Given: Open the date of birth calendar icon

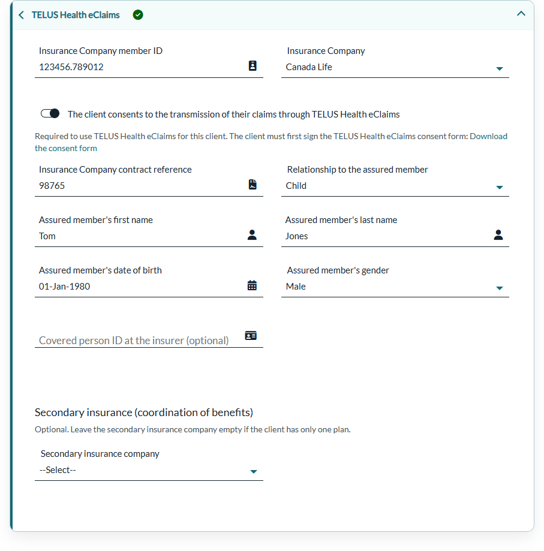Looking at the screenshot, I should [252, 285].
